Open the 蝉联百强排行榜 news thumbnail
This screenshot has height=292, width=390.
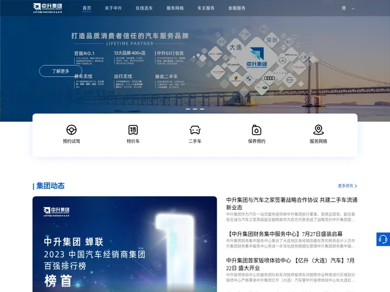pos(125,244)
